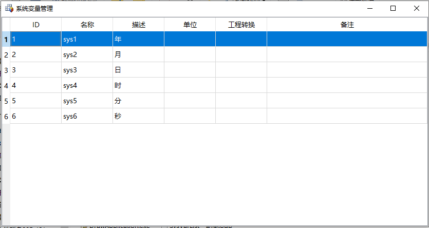Click the 备注 column header
The image size is (429, 228).
pos(347,25)
